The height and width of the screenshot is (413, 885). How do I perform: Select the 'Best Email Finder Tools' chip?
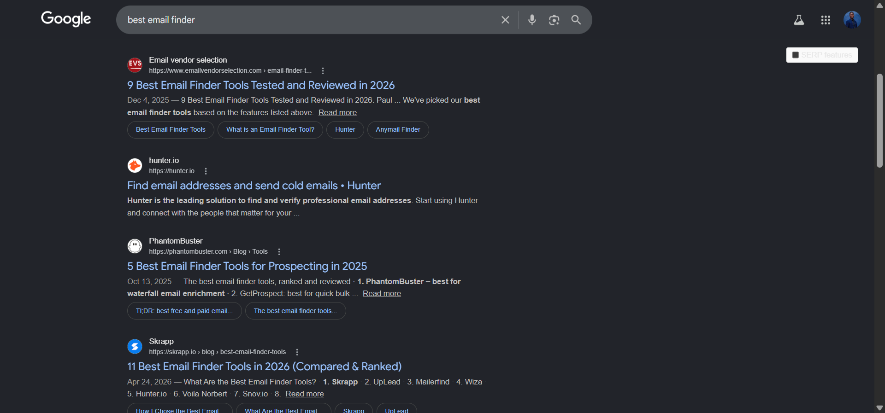pos(171,130)
